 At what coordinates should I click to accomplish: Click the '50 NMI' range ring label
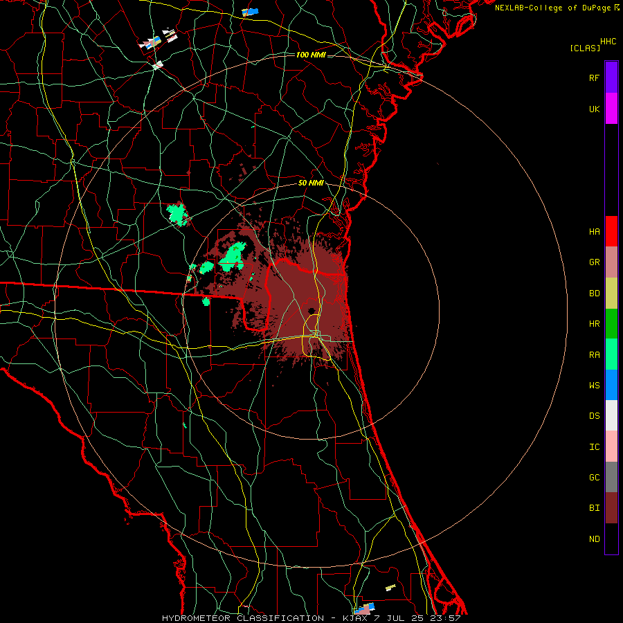tap(311, 183)
